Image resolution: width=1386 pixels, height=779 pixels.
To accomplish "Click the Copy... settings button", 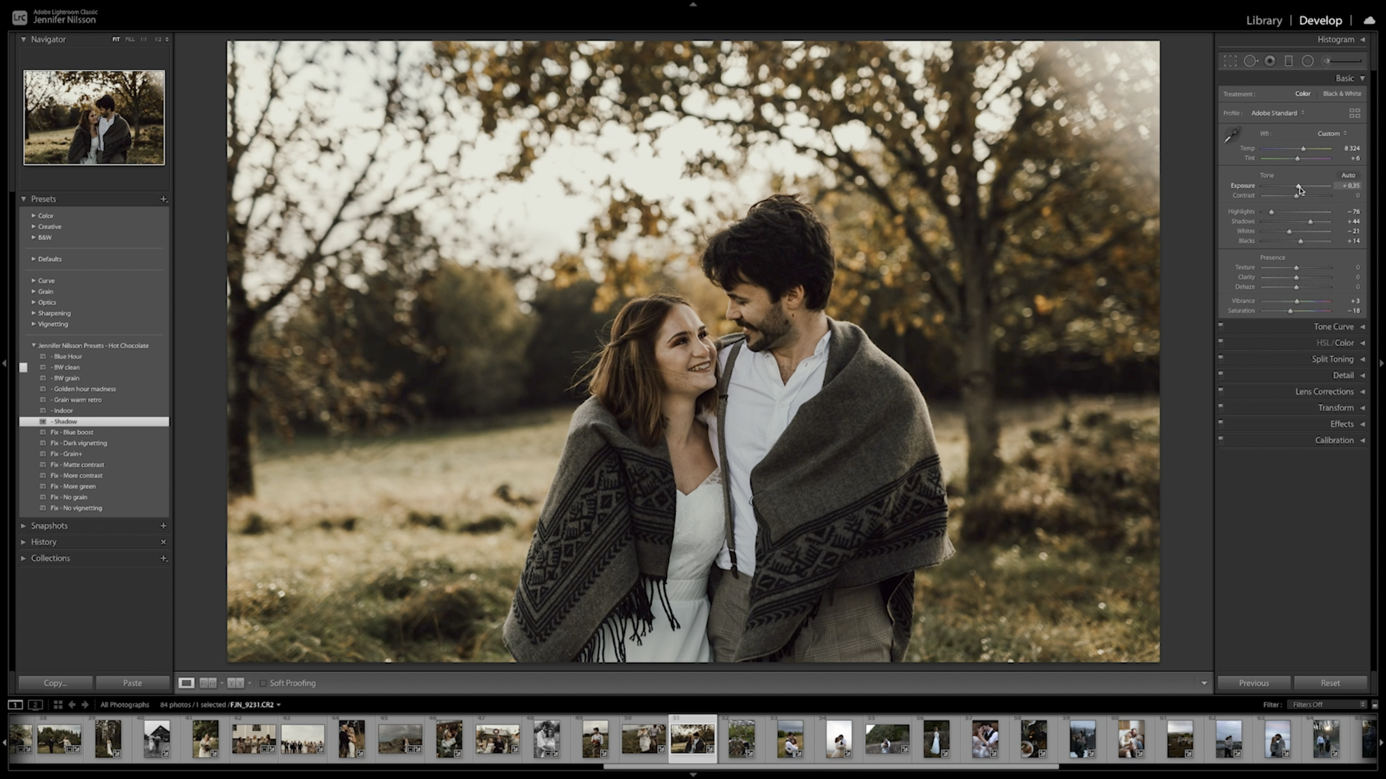I will pos(55,683).
